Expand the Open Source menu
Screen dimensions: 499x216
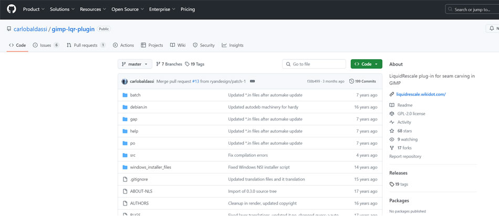[128, 9]
